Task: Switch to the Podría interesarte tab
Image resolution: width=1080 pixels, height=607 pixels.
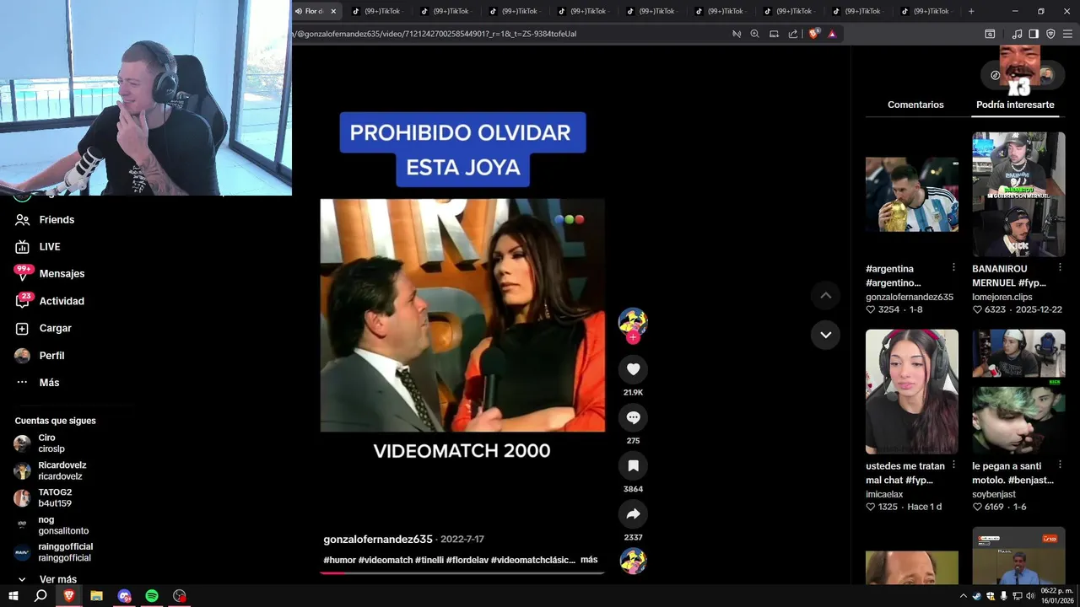Action: (x=1015, y=105)
